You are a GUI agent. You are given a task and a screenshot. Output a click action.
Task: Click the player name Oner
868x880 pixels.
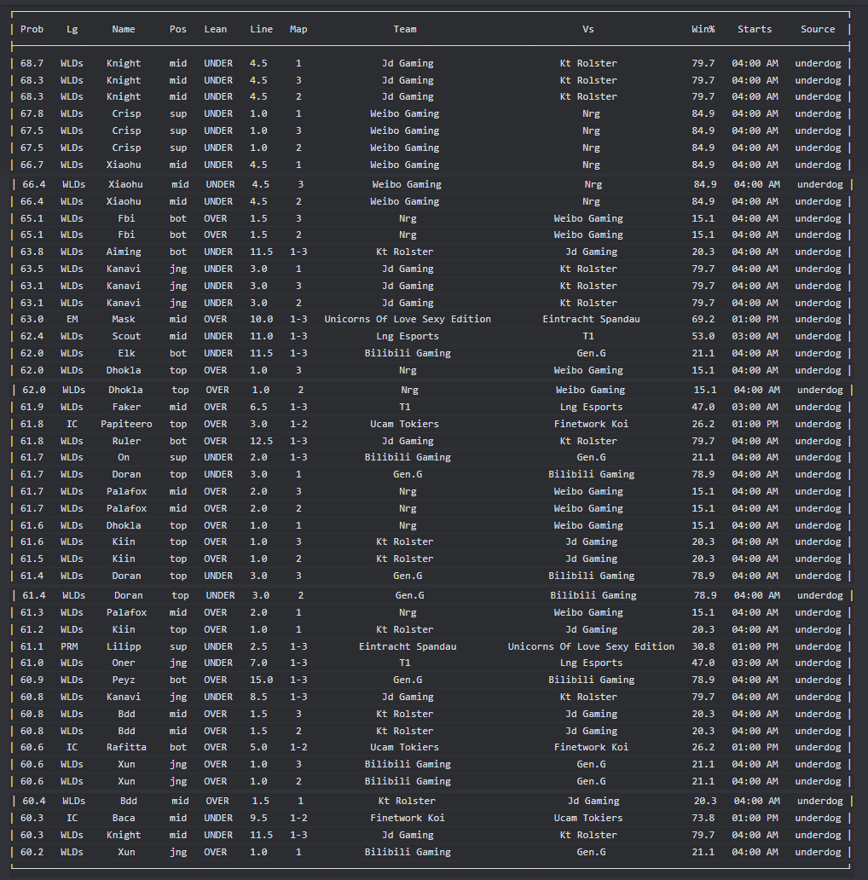pyautogui.click(x=124, y=663)
